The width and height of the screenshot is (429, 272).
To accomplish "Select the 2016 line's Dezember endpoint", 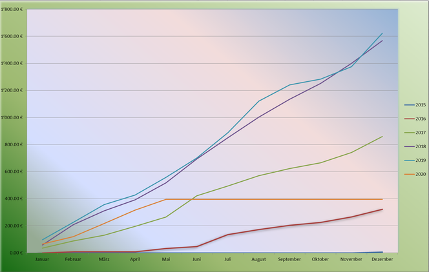I will (382, 209).
